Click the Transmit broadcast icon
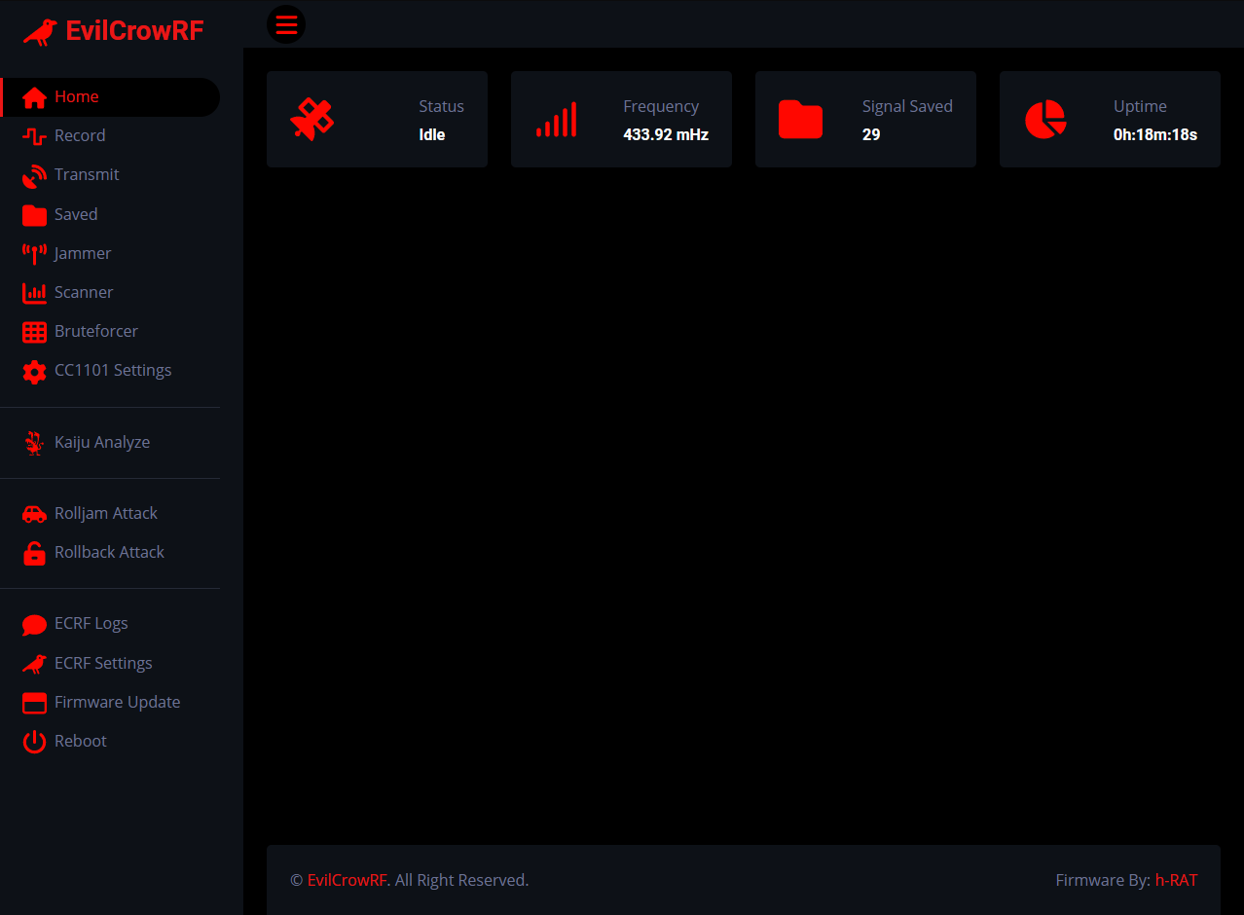1244x915 pixels. (x=34, y=175)
